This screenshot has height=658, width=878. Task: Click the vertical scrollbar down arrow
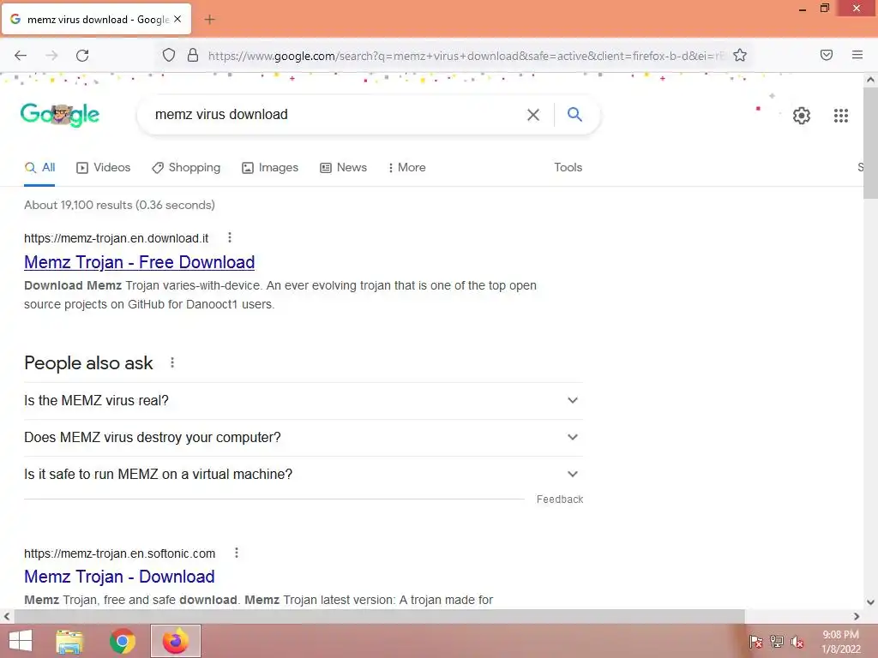(870, 602)
